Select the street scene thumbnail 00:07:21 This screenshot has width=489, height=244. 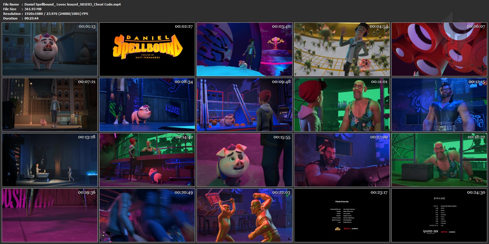tap(50, 105)
